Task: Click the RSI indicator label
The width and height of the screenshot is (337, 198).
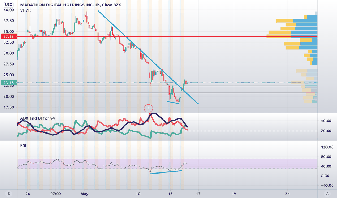Action: [x=23, y=145]
